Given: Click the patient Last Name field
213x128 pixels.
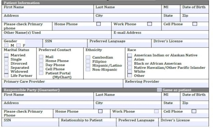Looking at the screenshot, I should tap(127, 9).
